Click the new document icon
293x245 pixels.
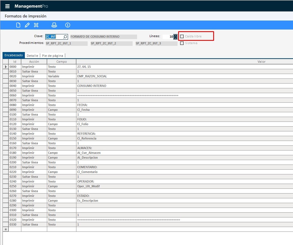click(18, 25)
